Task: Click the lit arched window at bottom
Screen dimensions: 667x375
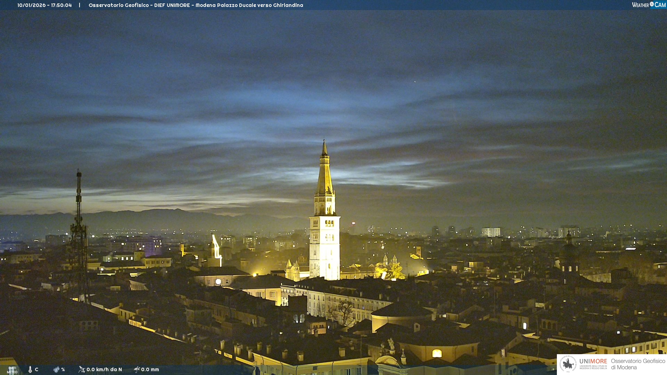Action: tap(437, 353)
